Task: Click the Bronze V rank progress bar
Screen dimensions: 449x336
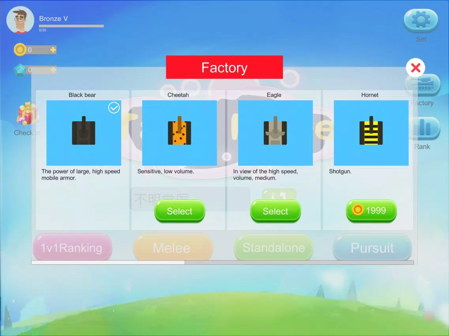Action: (71, 26)
